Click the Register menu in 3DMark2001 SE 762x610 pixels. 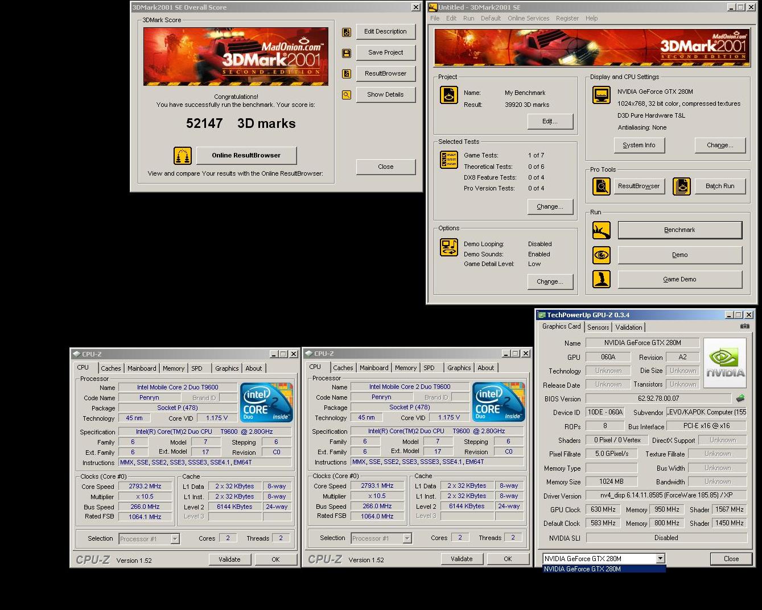pos(567,18)
